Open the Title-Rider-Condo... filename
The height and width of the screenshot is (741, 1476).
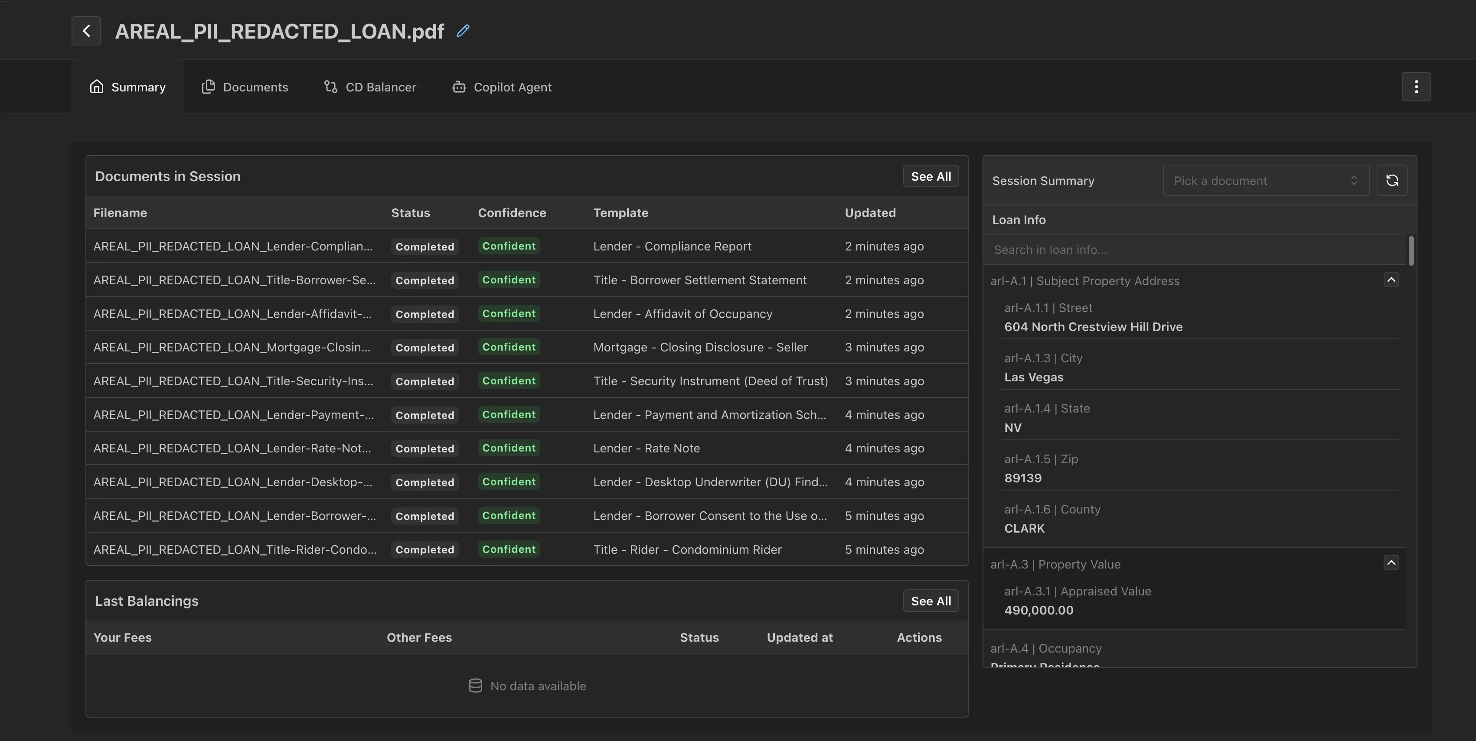tap(235, 550)
